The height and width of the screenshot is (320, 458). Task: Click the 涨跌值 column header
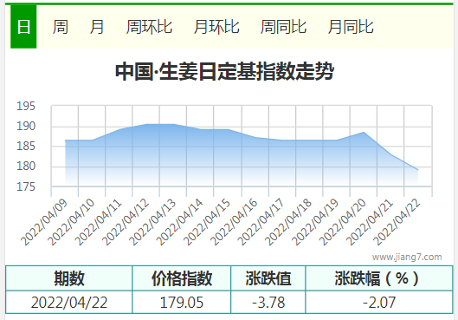coord(268,278)
